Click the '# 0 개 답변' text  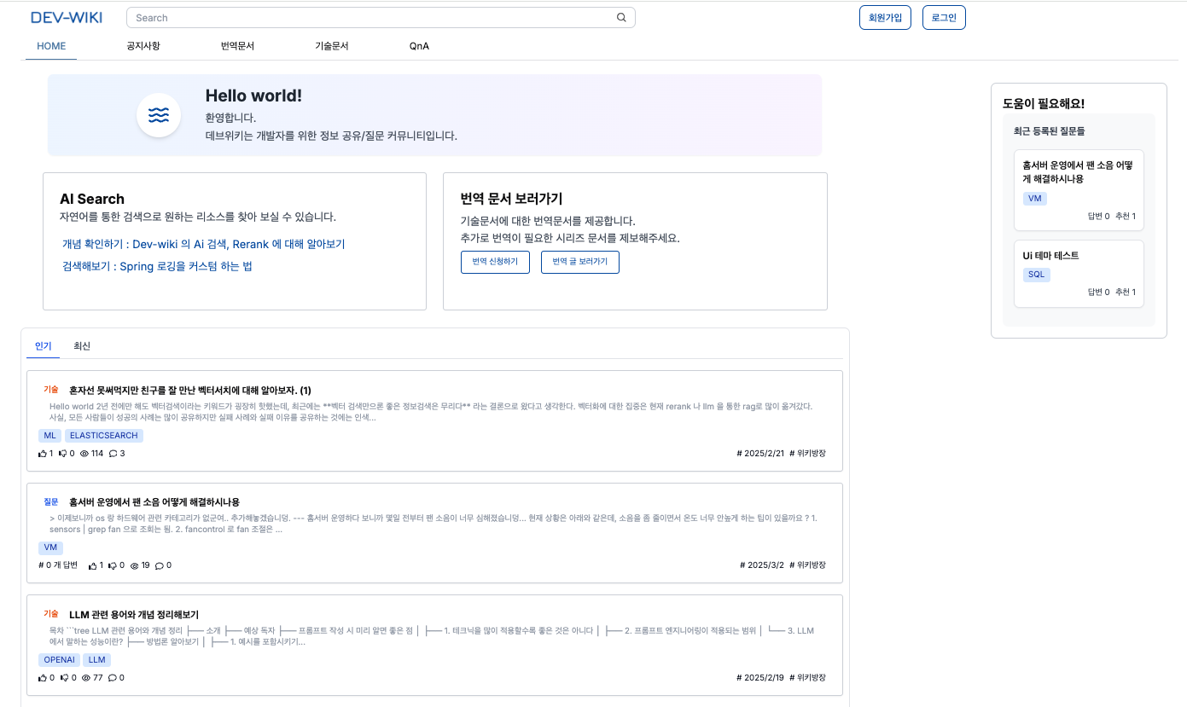[x=58, y=565]
